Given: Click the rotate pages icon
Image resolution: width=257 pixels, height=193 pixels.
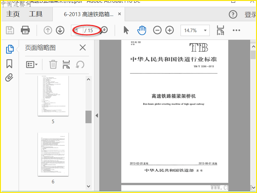Looking at the screenshot, I should pos(80,65).
